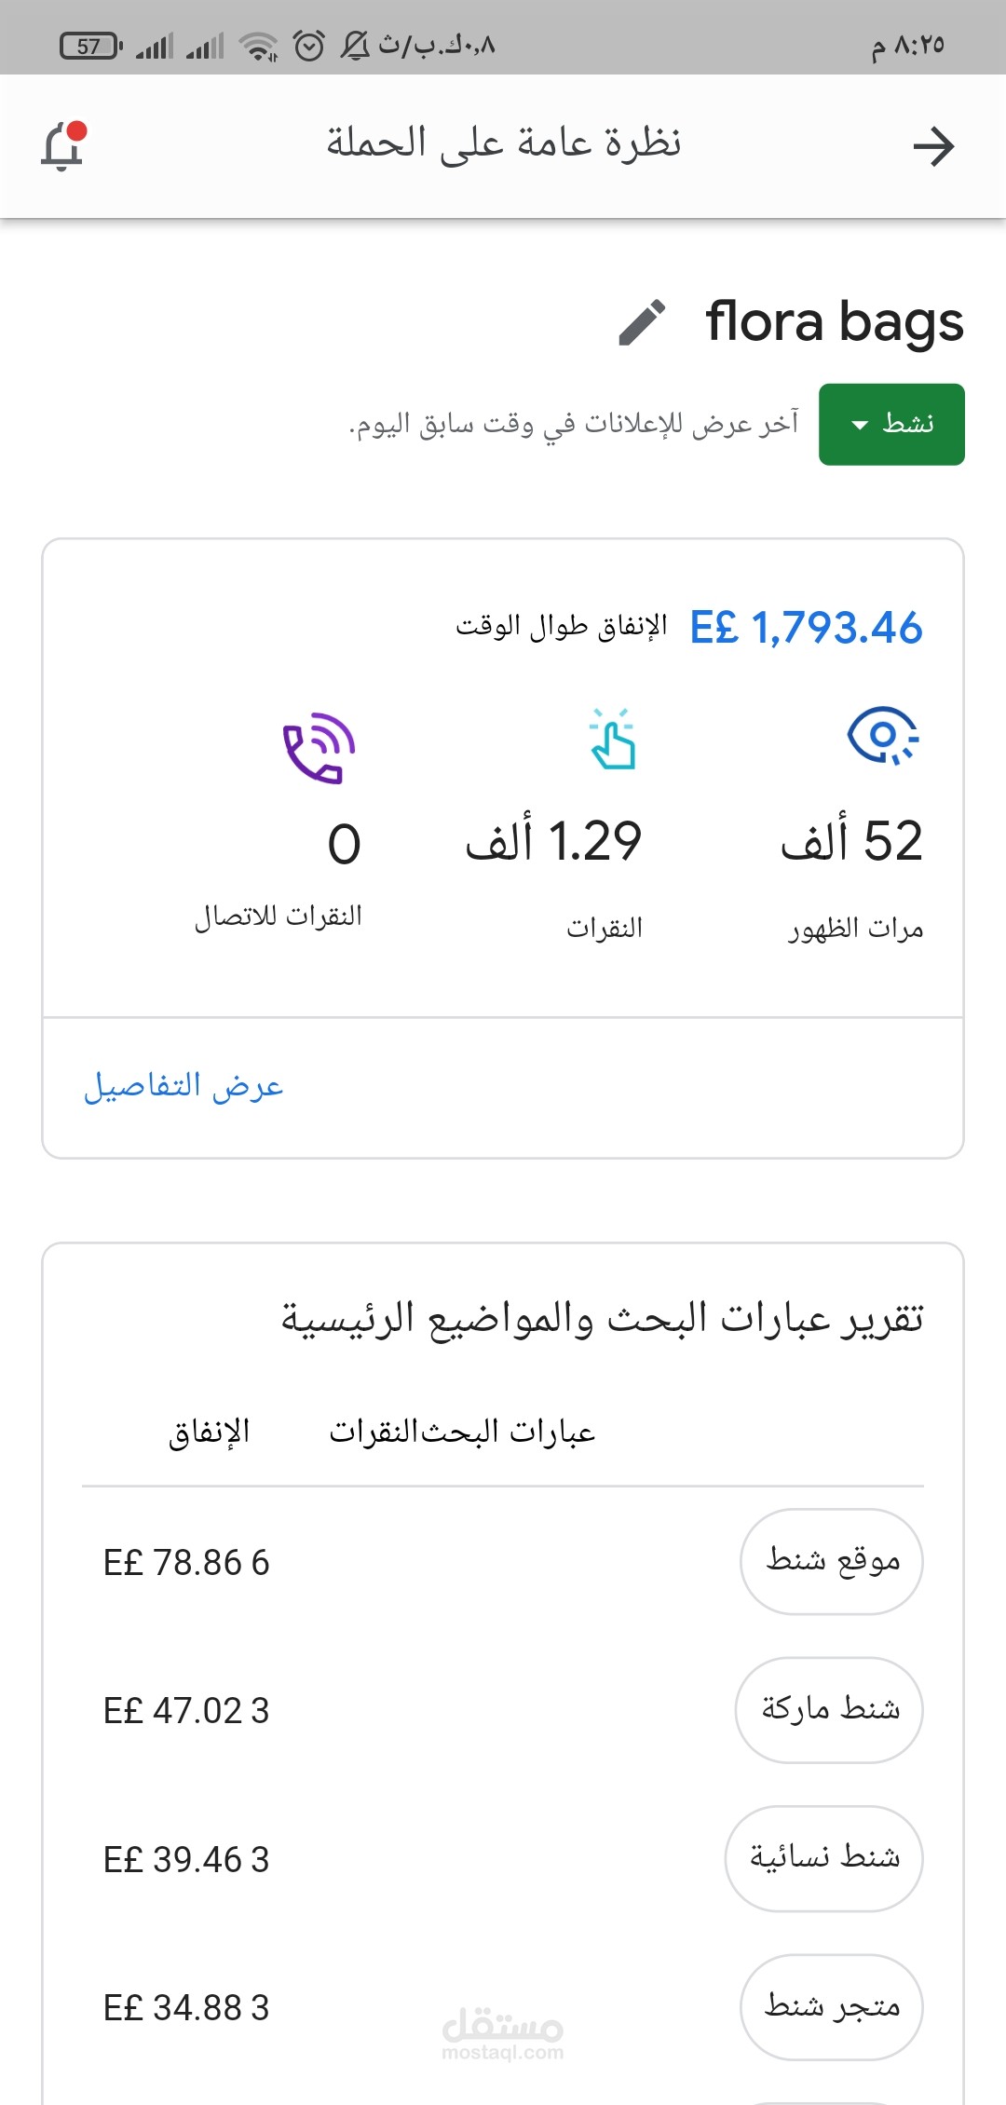
Task: Tap the Wi-Fi status bar icon
Action: pos(258,45)
